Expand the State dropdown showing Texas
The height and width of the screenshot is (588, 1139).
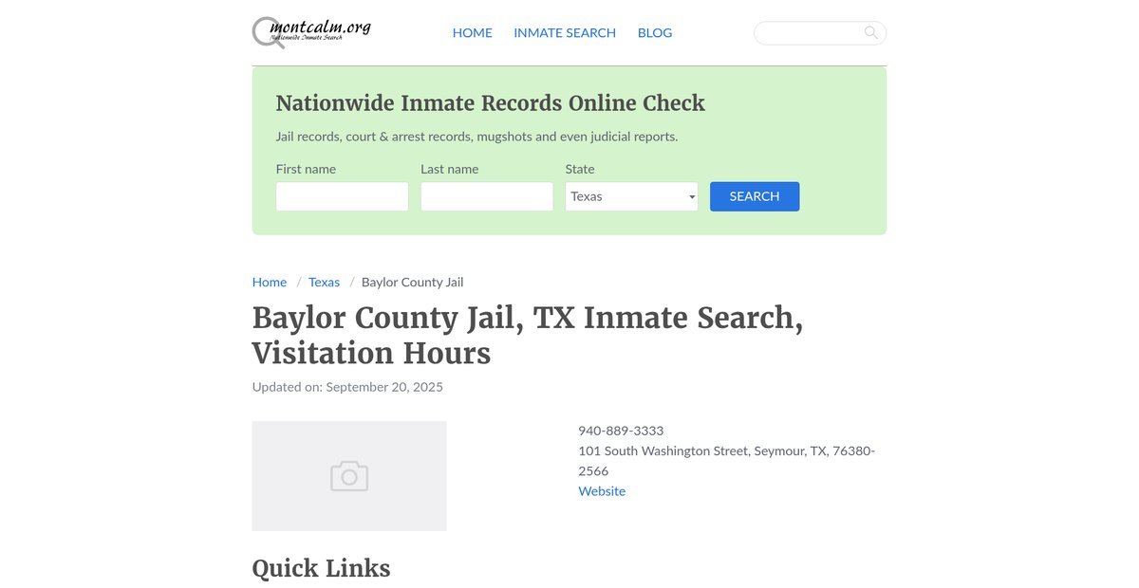click(x=631, y=196)
